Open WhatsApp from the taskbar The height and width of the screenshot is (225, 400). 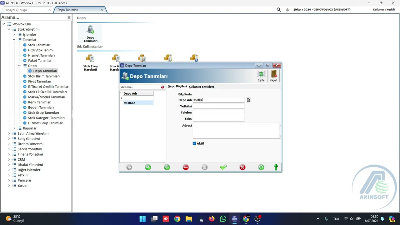(x=223, y=219)
